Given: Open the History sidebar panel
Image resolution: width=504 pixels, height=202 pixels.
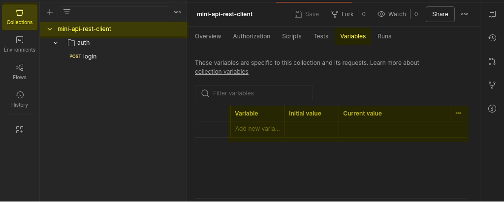Looking at the screenshot, I should (x=20, y=99).
